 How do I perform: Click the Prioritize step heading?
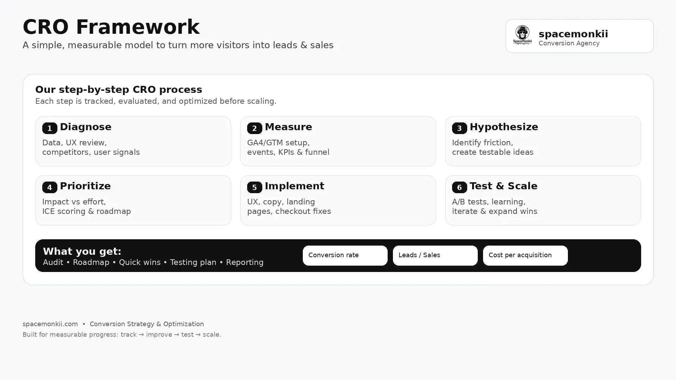coord(85,186)
